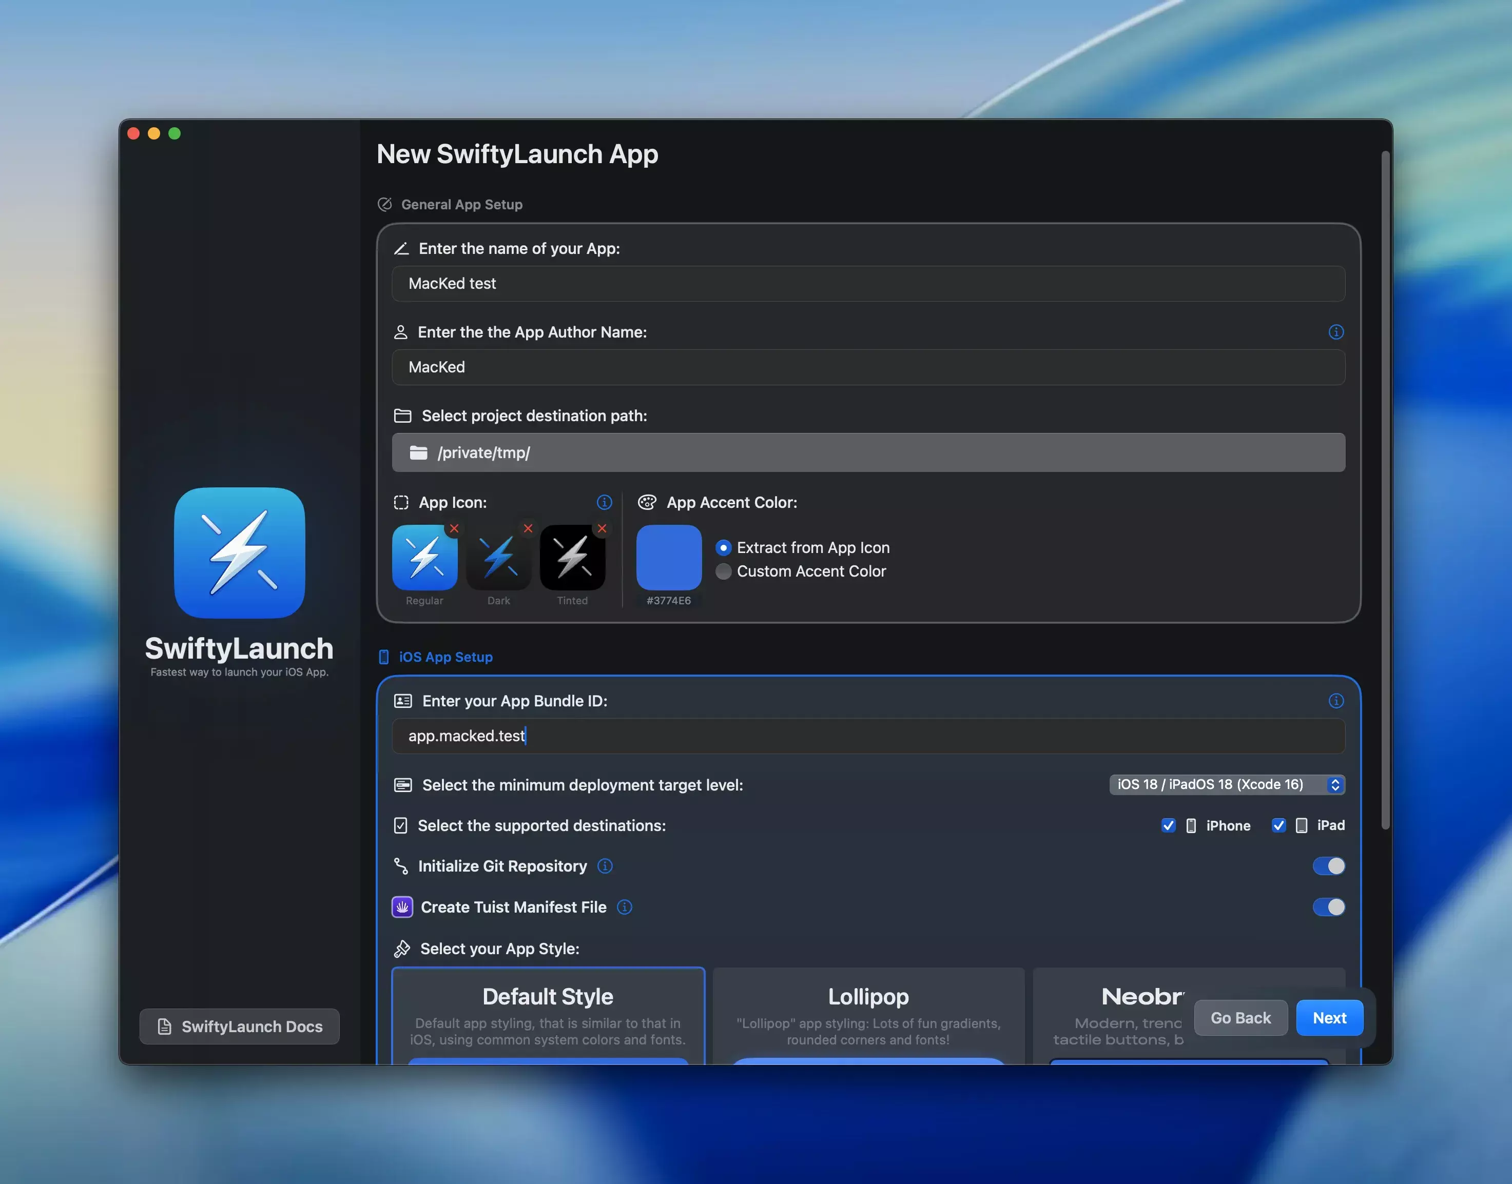Image resolution: width=1512 pixels, height=1184 pixels.
Task: Remove the Regular app icon with red X
Action: coord(454,528)
